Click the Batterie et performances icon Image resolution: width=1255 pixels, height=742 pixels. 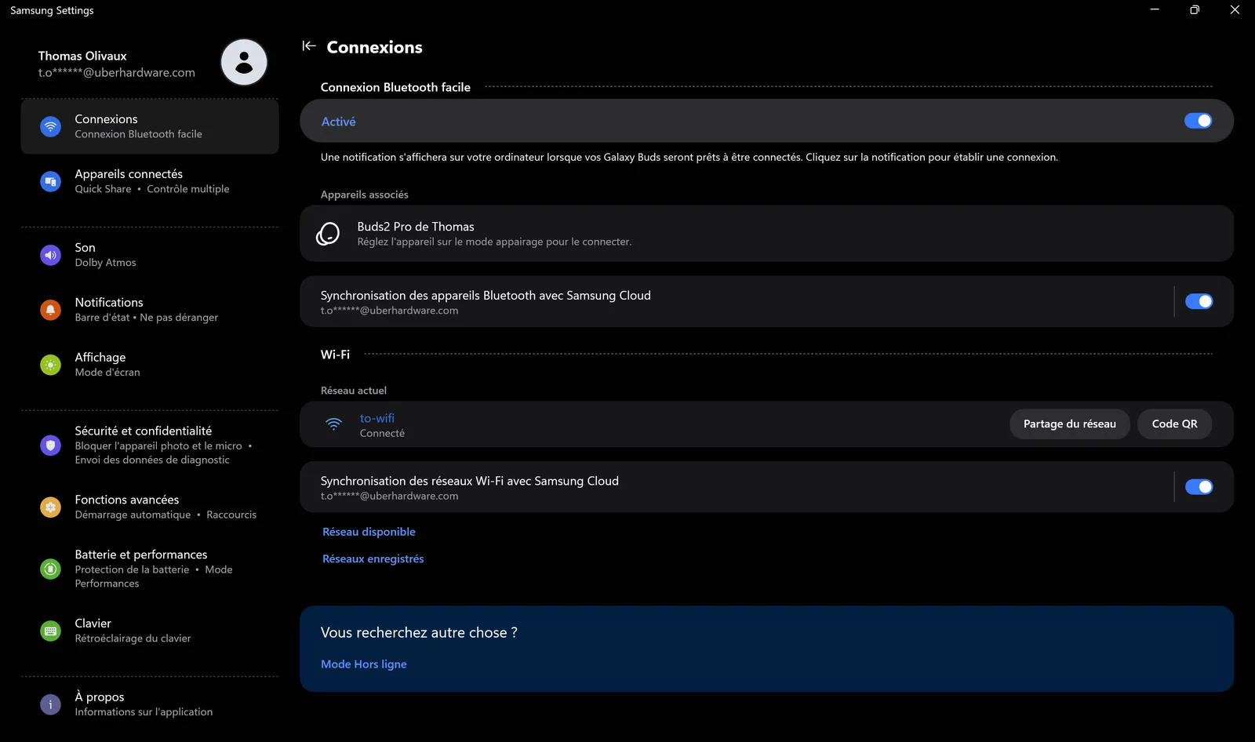(x=50, y=569)
